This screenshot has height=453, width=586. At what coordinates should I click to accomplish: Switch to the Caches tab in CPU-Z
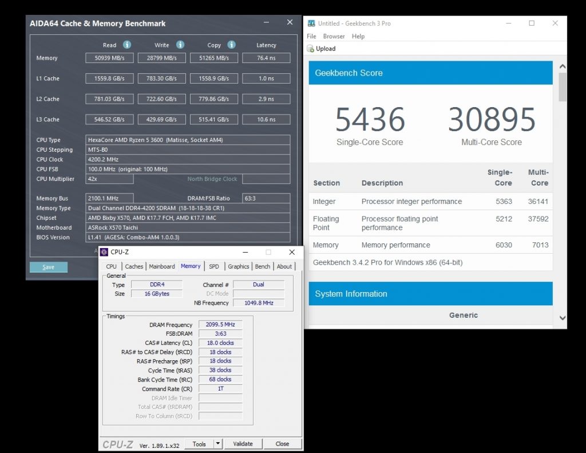(x=134, y=266)
